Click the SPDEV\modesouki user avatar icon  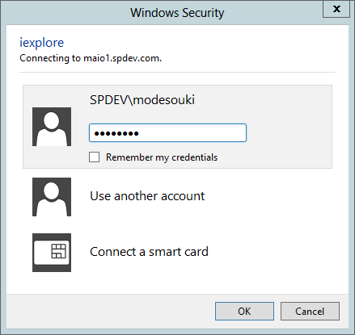[52, 127]
